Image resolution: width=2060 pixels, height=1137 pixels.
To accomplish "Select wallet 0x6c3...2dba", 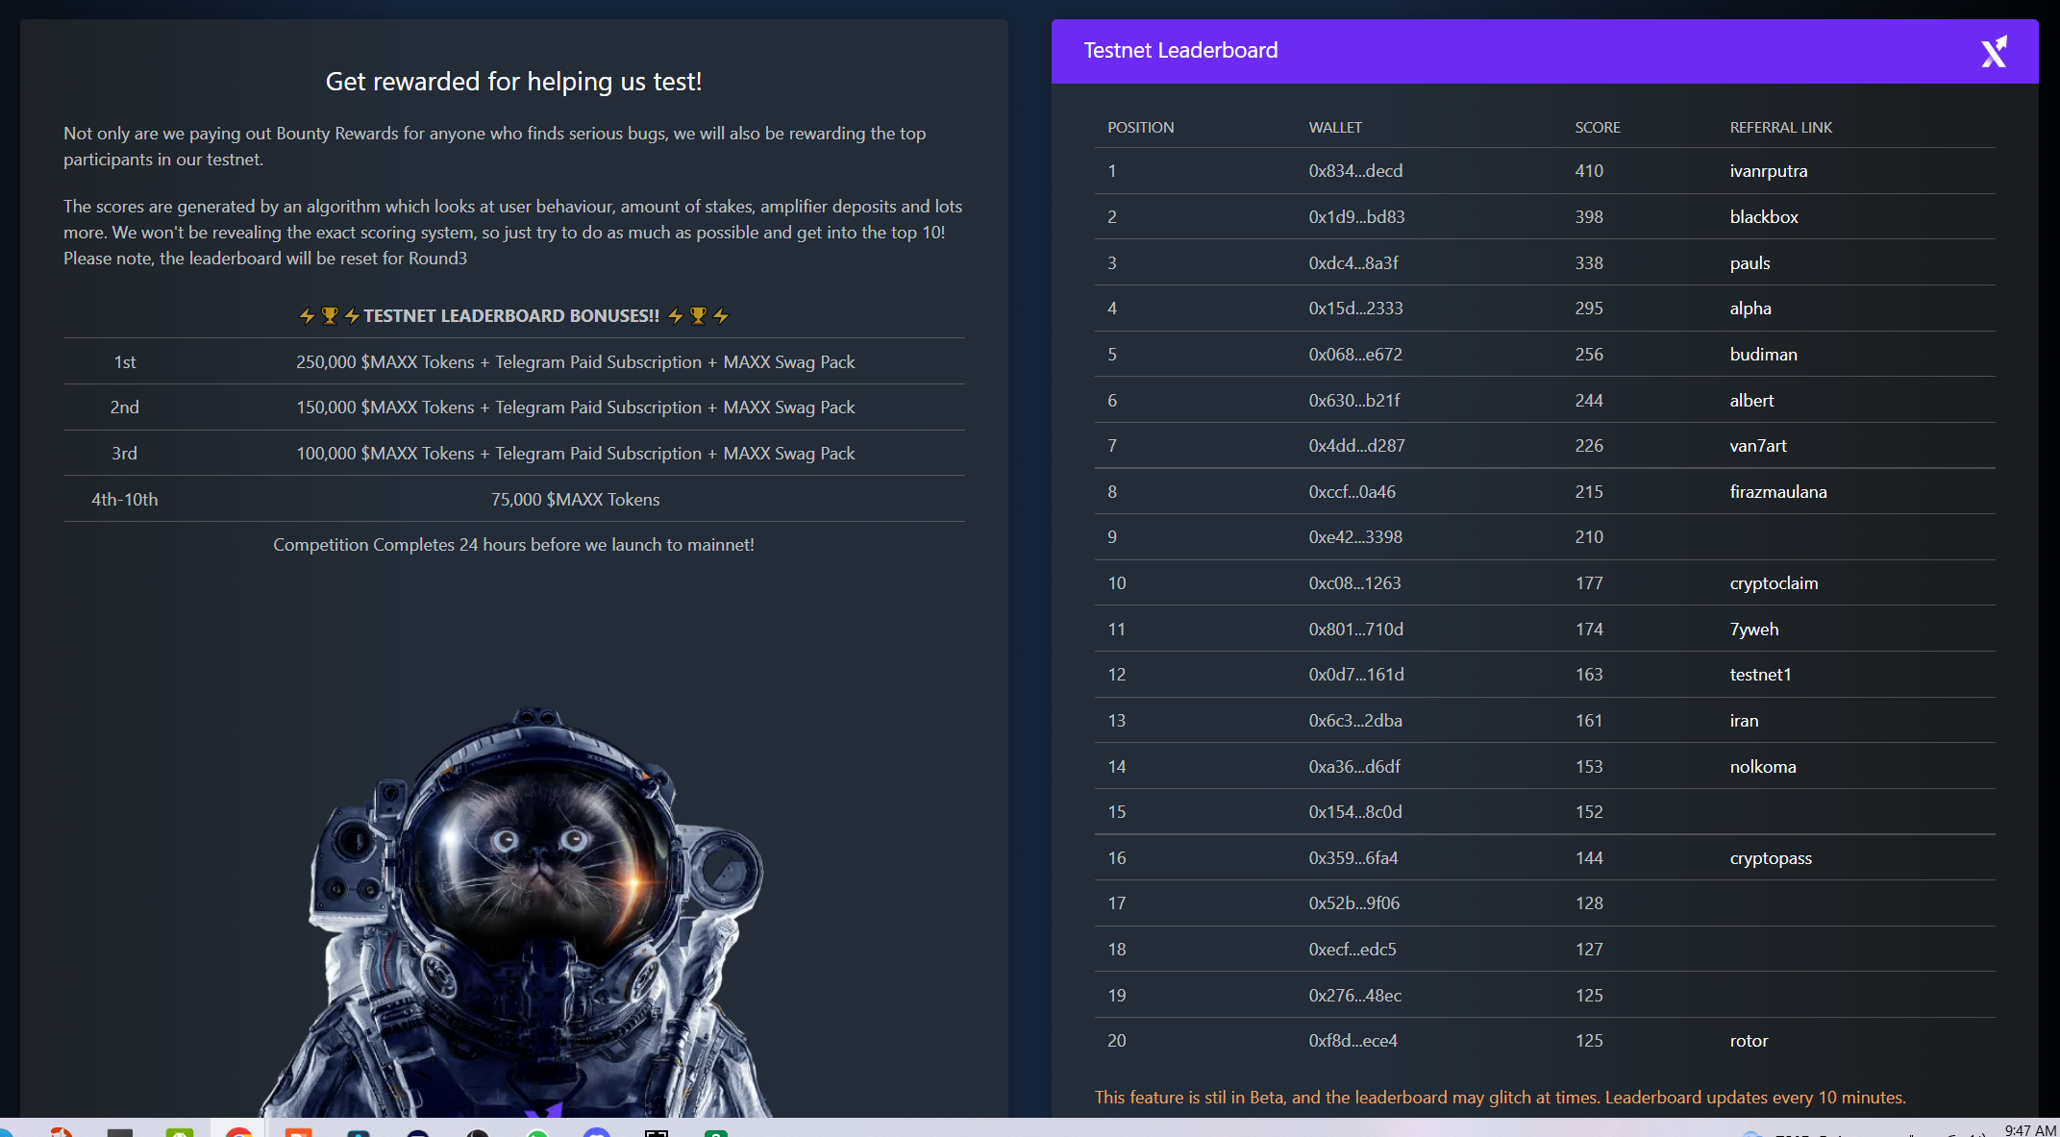I will tap(1355, 721).
